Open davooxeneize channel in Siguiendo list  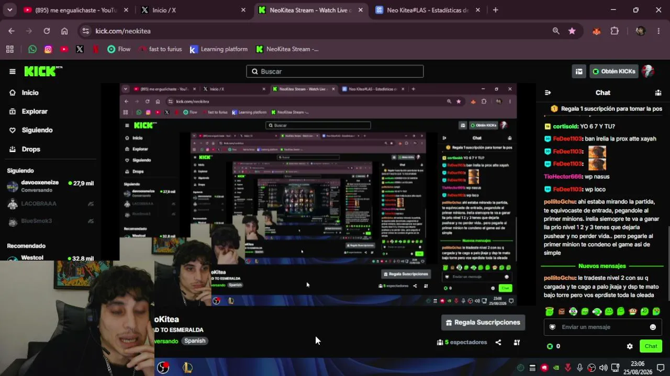[x=50, y=186]
